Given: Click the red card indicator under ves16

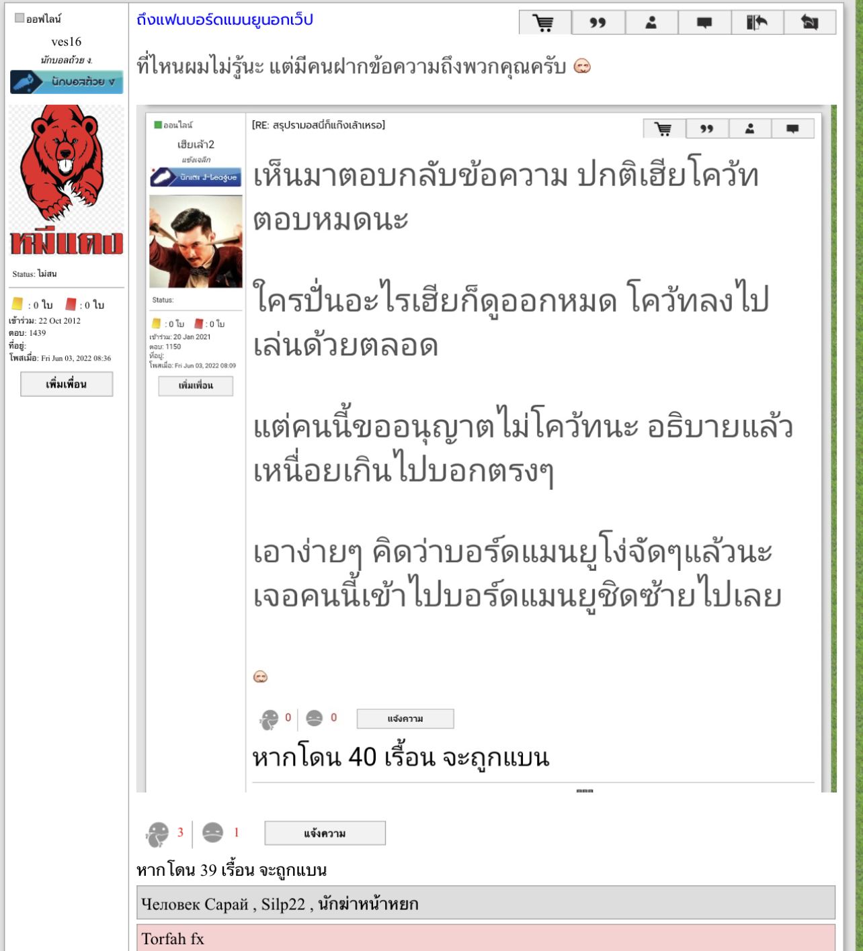Looking at the screenshot, I should 71,304.
